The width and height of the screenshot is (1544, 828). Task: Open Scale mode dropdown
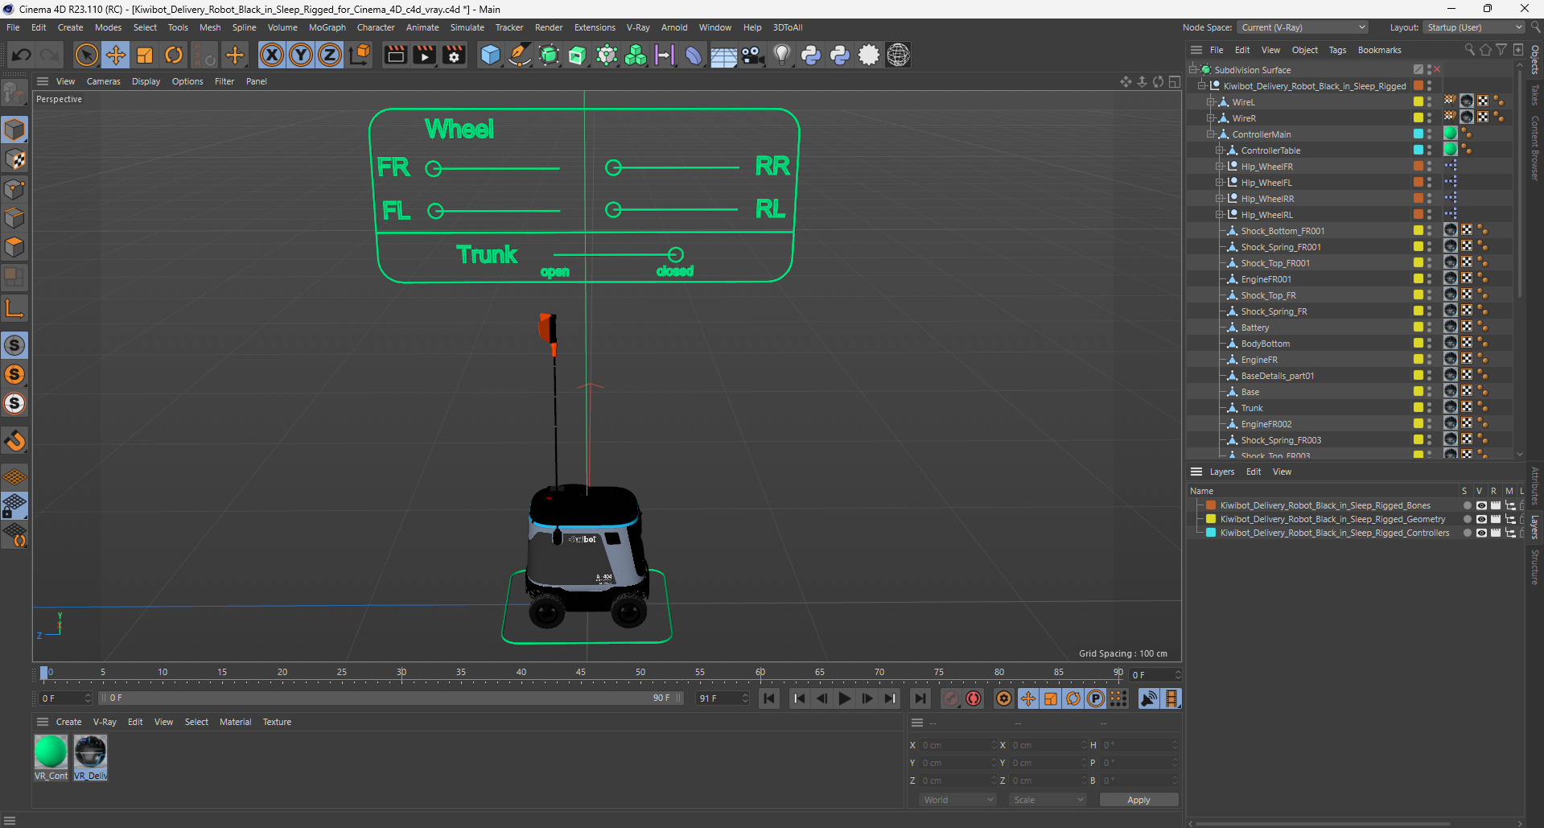(1048, 800)
